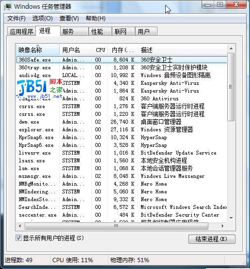The image size is (250, 269).
Task: Switch to the 进程 tab
Action: pos(48,31)
